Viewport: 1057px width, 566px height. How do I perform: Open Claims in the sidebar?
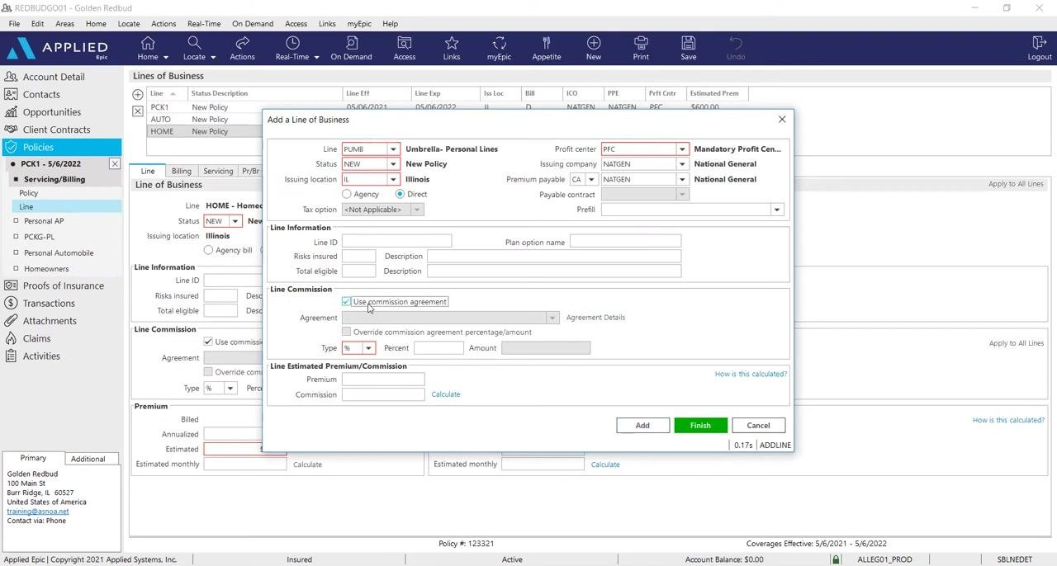[36, 338]
